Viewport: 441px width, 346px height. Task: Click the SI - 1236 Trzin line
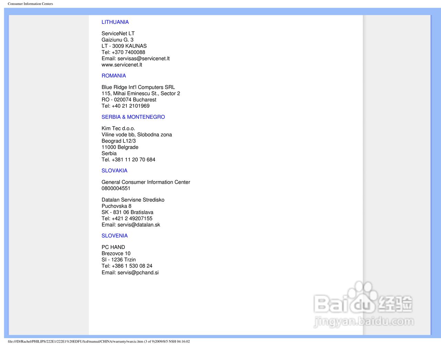point(119,260)
